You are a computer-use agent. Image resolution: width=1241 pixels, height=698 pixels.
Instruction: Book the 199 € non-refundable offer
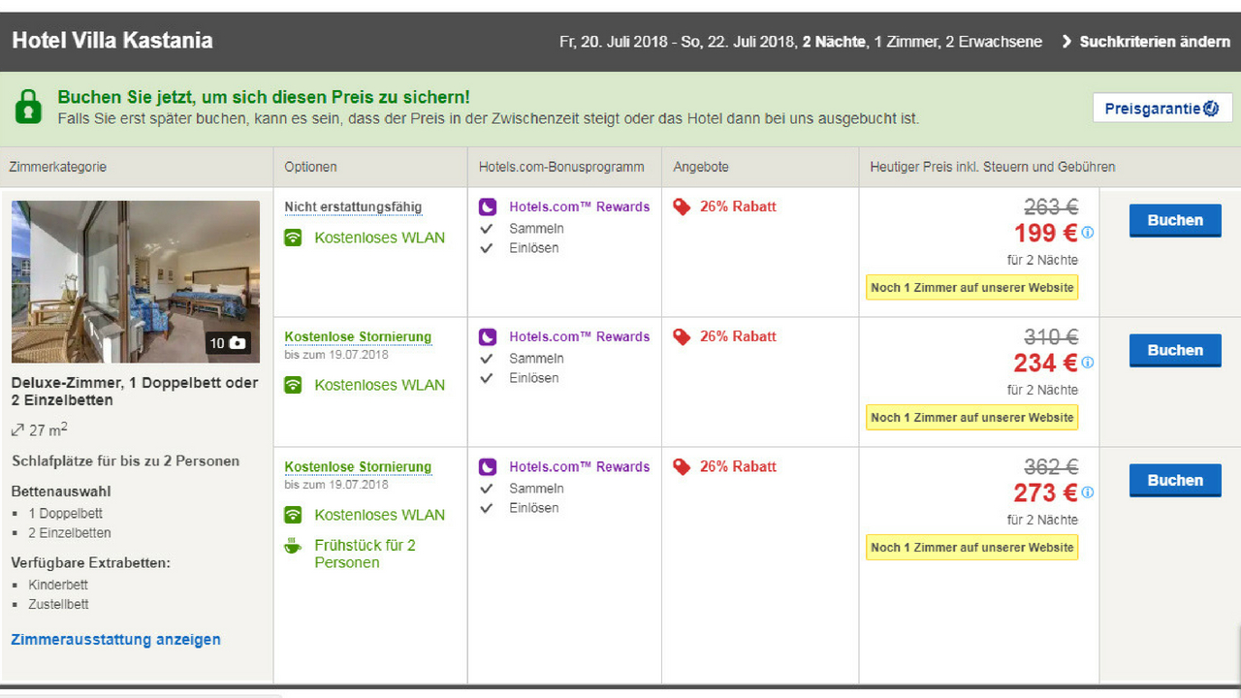[1175, 221]
